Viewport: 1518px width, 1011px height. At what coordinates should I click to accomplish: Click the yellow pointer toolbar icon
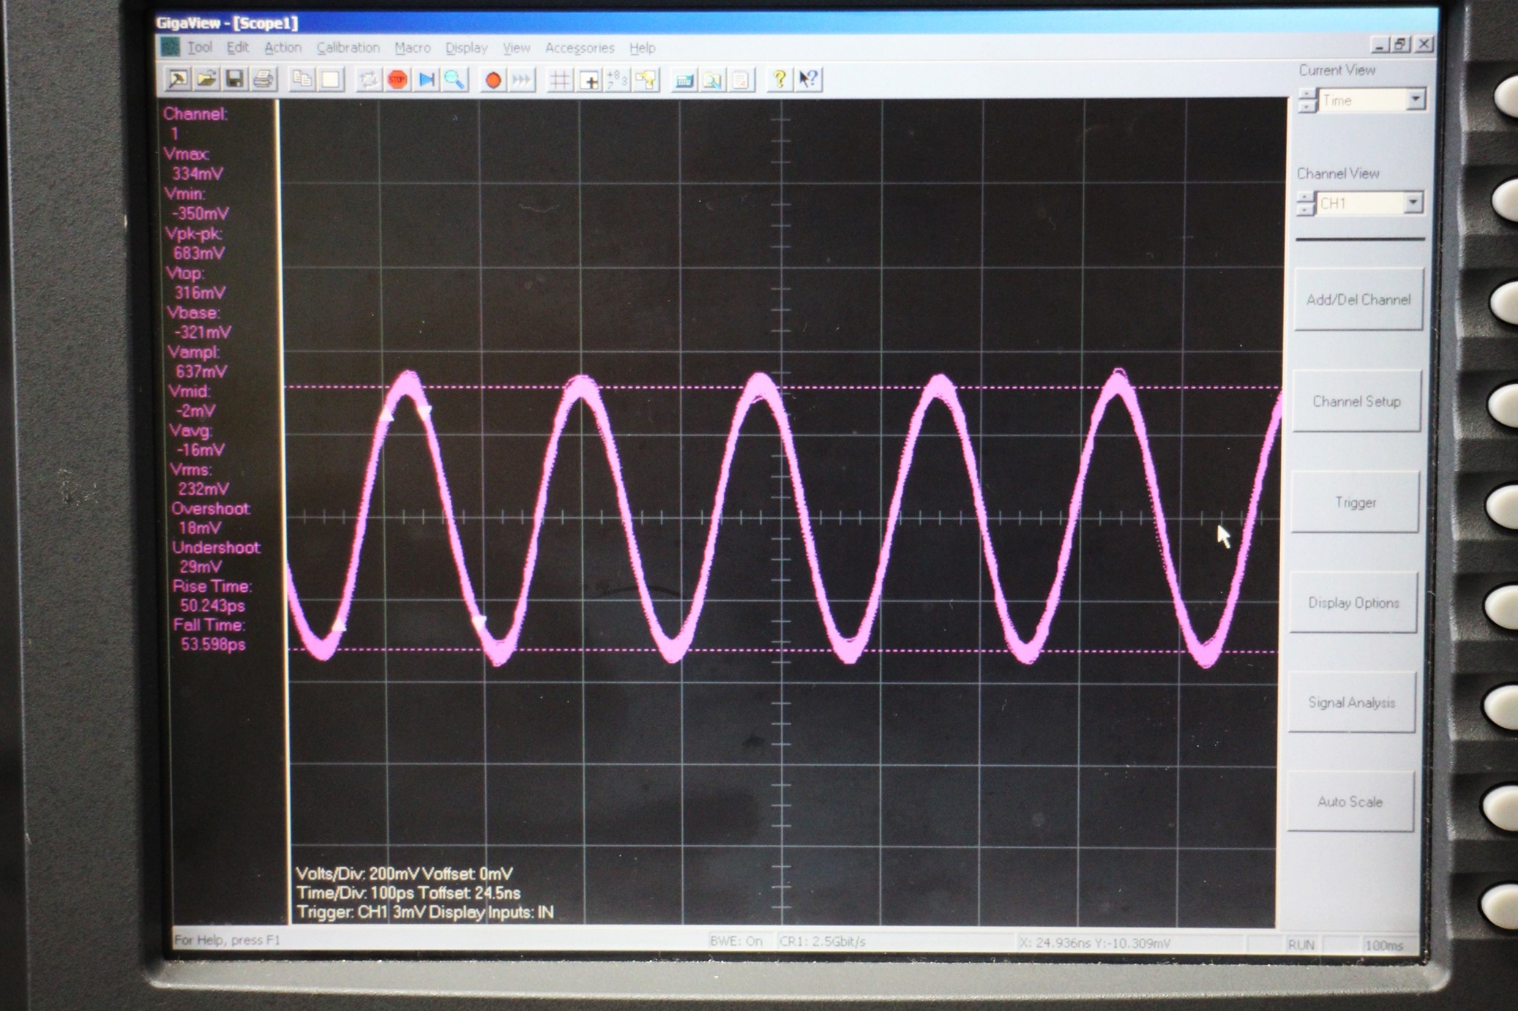click(x=646, y=79)
